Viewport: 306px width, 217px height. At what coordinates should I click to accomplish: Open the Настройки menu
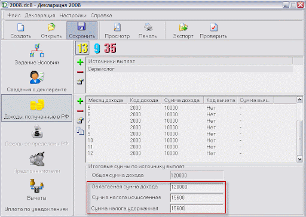click(73, 15)
